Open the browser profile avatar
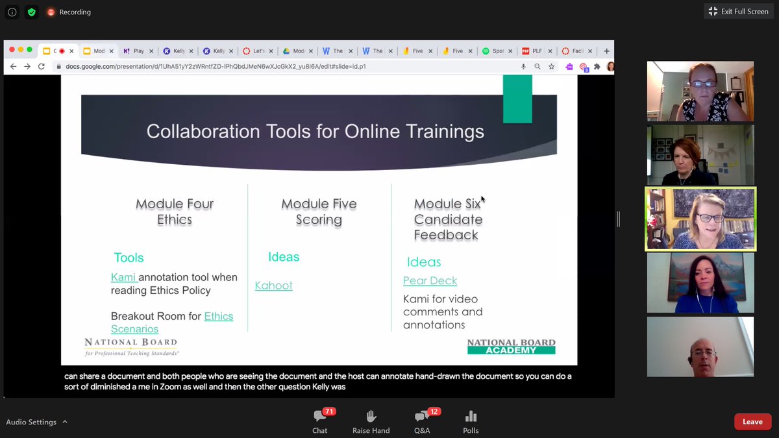 click(x=610, y=66)
